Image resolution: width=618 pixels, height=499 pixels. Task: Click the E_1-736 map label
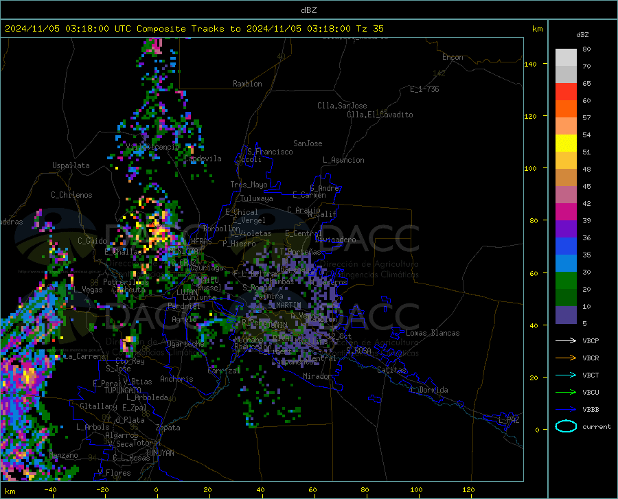pyautogui.click(x=424, y=89)
